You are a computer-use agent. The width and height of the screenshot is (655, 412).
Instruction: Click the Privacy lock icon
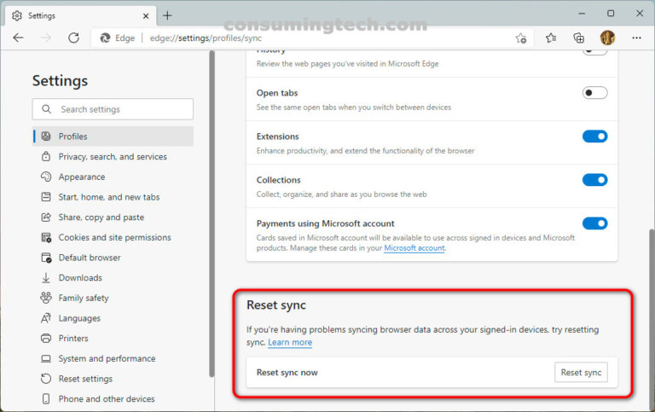(x=46, y=156)
